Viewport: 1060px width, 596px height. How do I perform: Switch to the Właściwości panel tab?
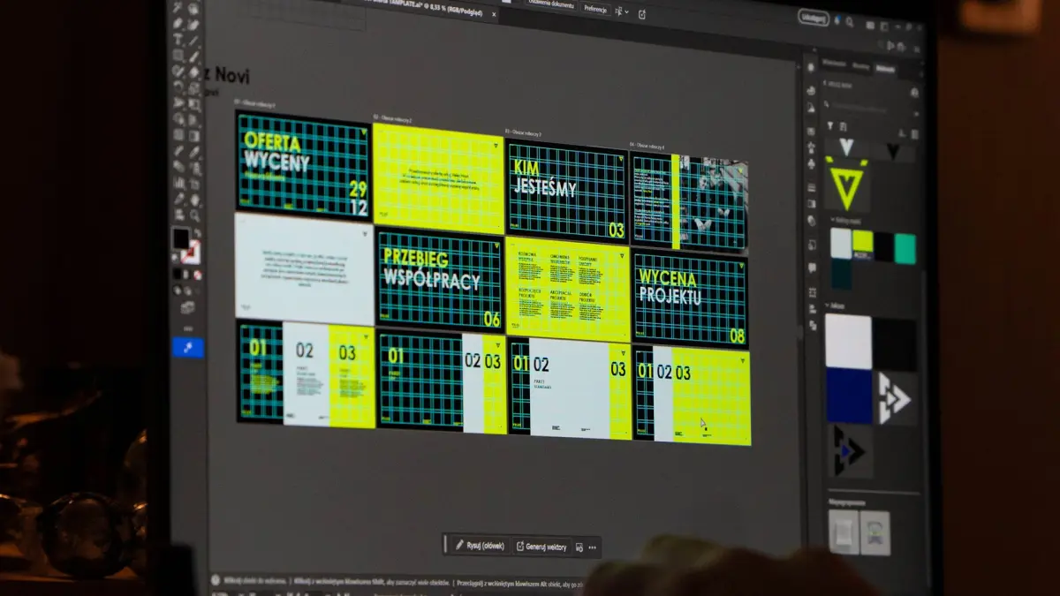click(834, 64)
